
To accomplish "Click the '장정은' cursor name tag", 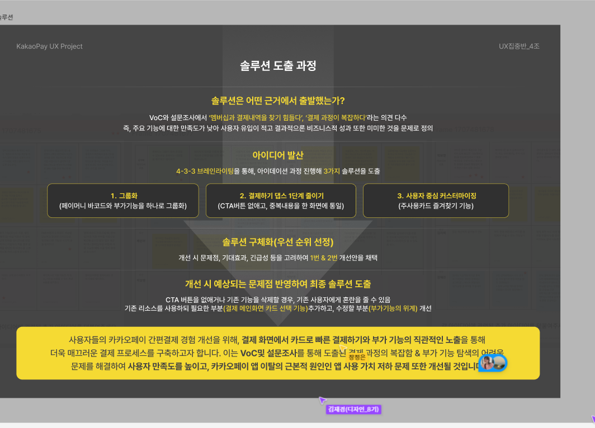I will tap(357, 357).
